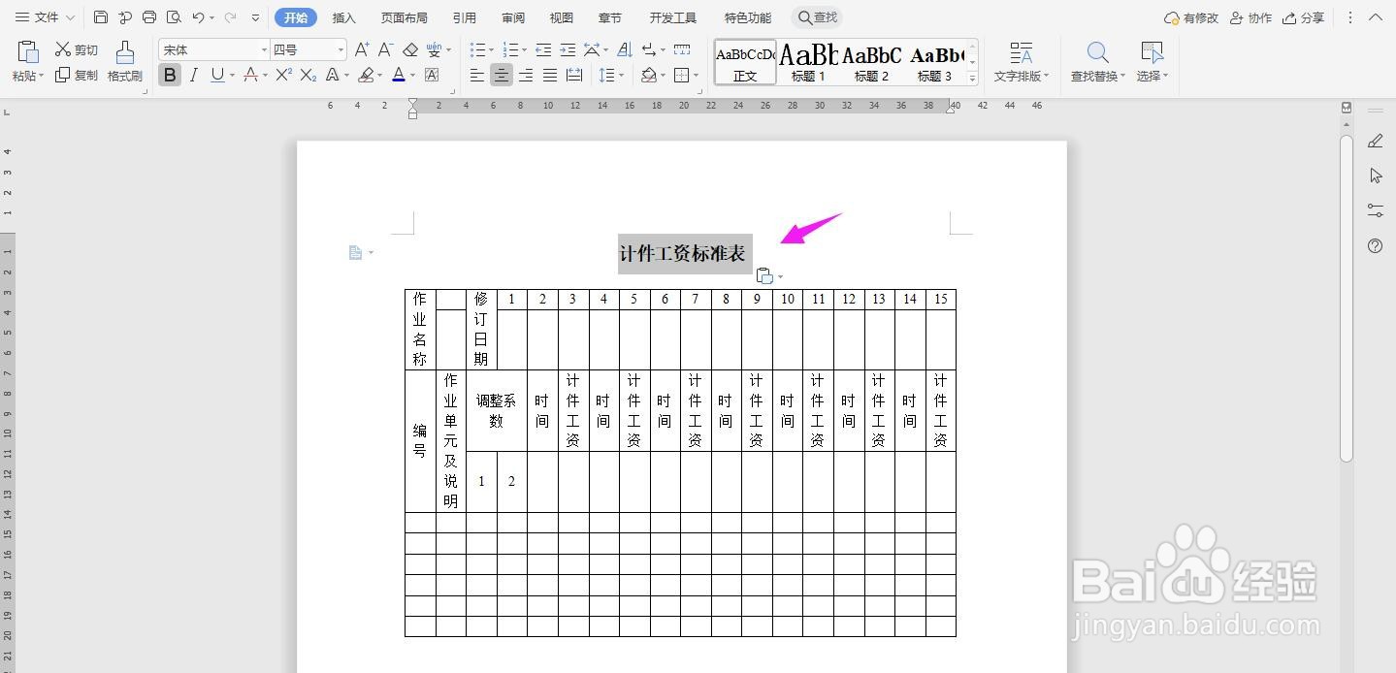Open the 文件 menu

coord(45,17)
